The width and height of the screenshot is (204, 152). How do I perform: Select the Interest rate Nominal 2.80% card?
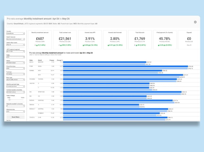(115, 40)
